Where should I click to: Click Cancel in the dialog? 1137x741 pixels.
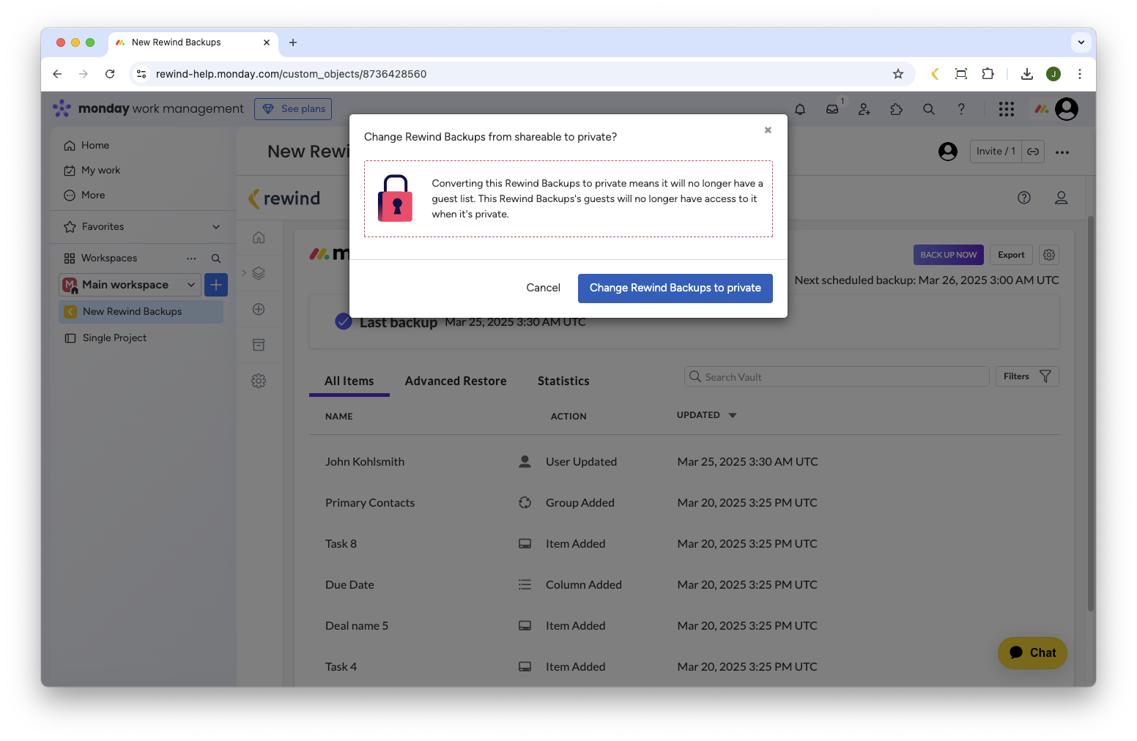click(543, 288)
